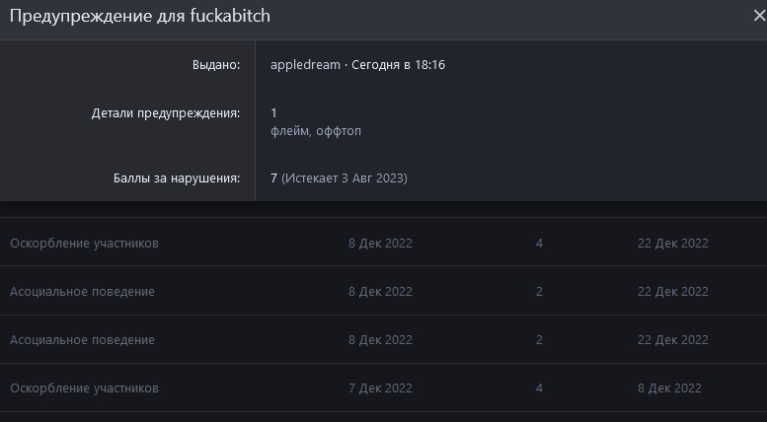Click points value "4" in 7 Дек 2022 row
Viewport: 767px width, 422px height.
539,388
